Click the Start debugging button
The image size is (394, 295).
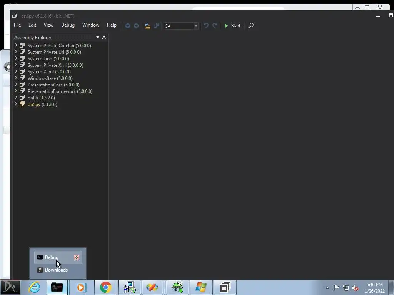point(232,26)
